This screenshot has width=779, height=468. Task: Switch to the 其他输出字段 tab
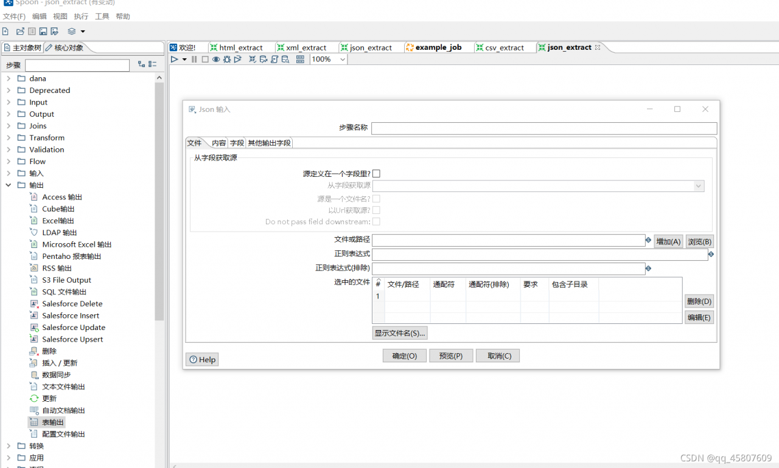[x=270, y=143]
